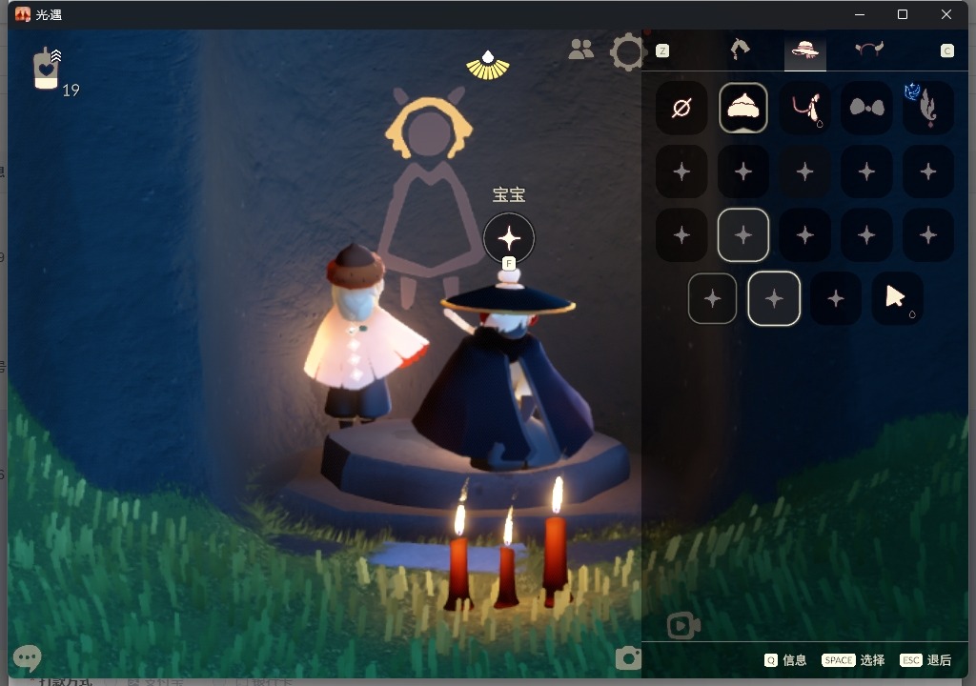Click the 信息 info button
The height and width of the screenshot is (686, 976).
coord(785,660)
